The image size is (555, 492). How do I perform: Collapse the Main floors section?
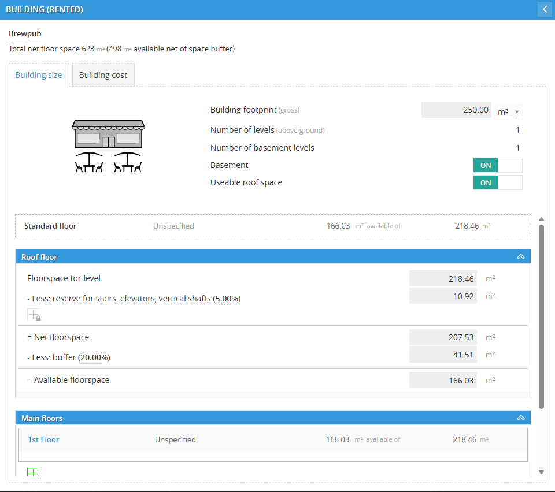pos(520,418)
